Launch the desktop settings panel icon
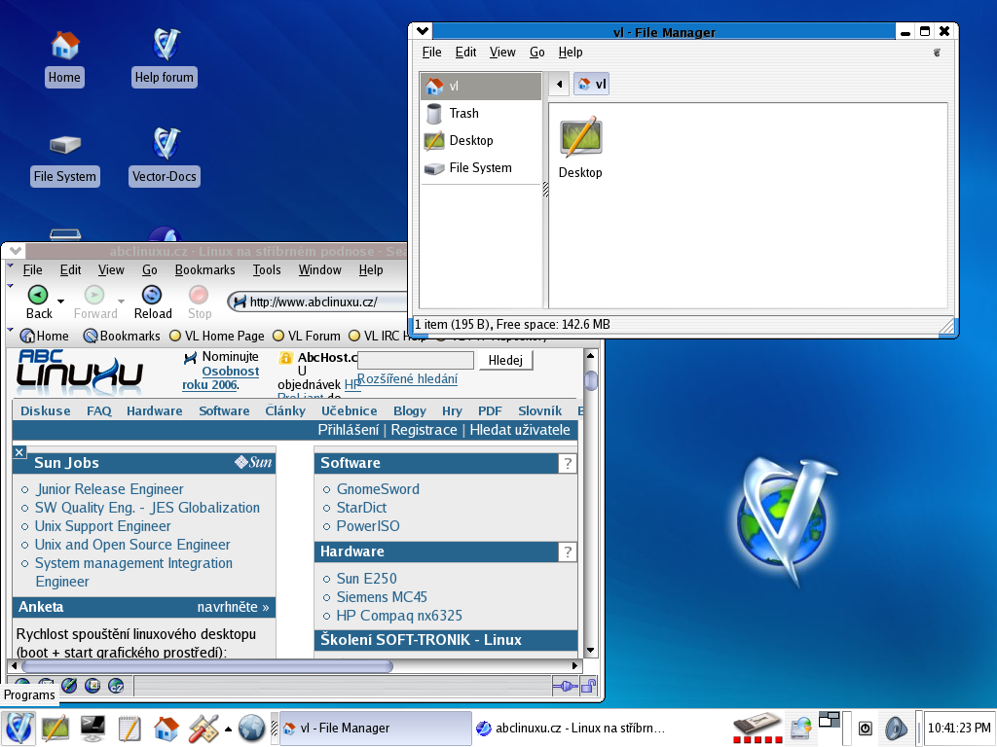This screenshot has width=997, height=747. [55, 728]
